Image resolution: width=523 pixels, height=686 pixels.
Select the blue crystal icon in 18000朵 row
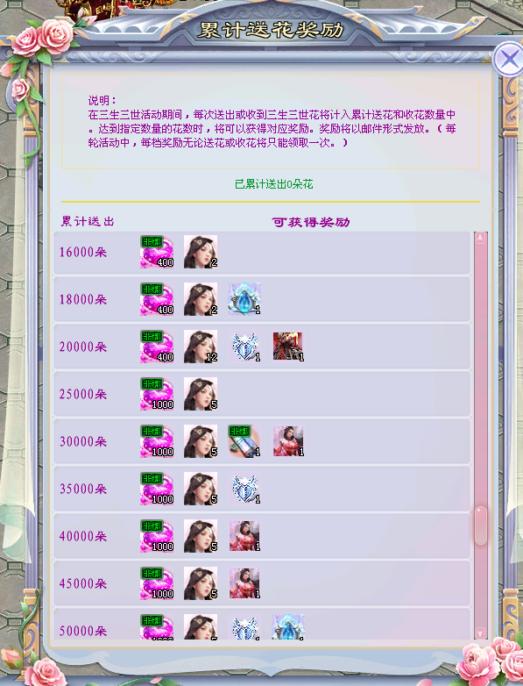coord(244,299)
